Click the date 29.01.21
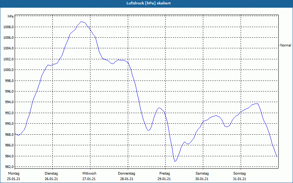Image resolution: width=293 pixels, height=183 pixels. (164, 179)
